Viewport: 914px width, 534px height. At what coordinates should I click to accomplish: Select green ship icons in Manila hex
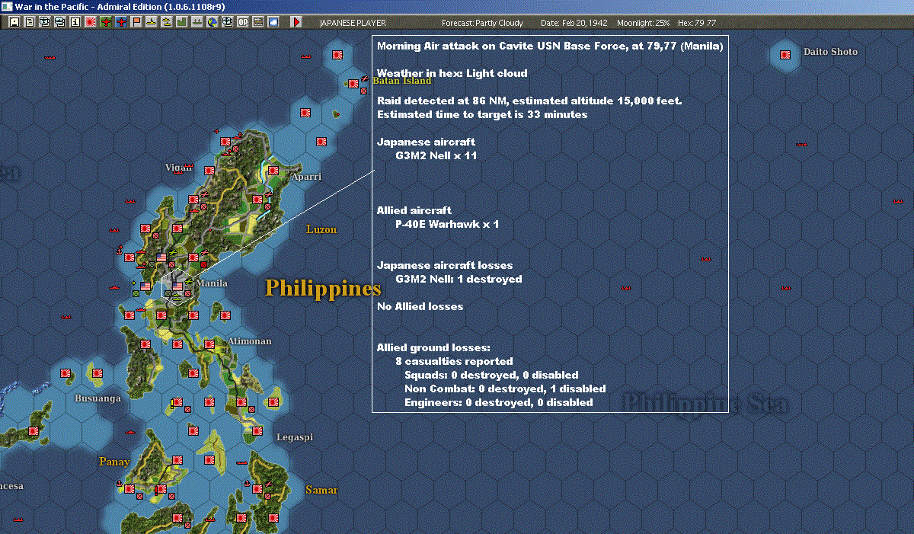click(x=177, y=297)
